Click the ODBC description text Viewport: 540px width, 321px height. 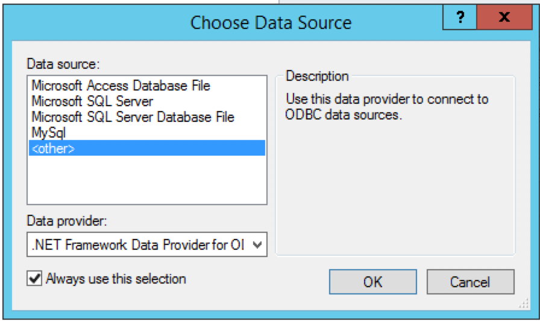[387, 107]
